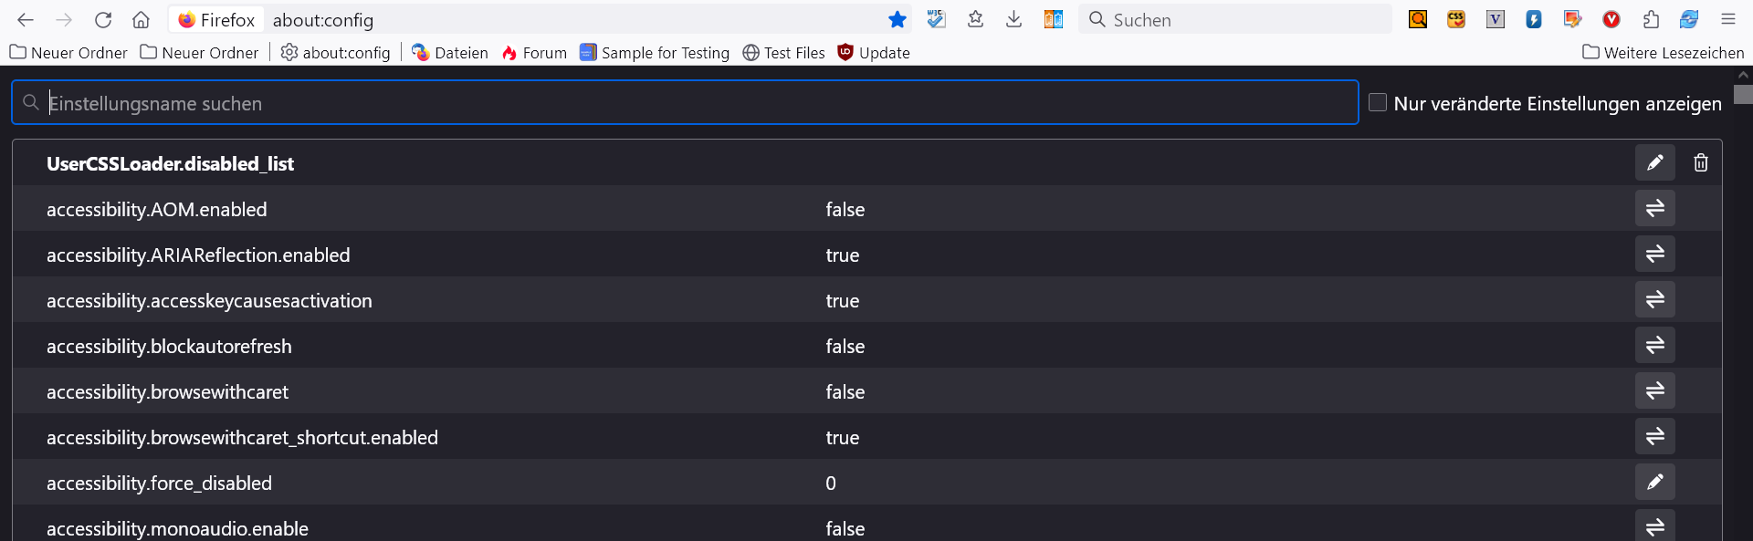
Task: Open the 'Dateien' bookmark
Action: pyautogui.click(x=450, y=53)
